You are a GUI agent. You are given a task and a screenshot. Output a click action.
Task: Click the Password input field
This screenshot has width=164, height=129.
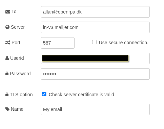pyautogui.click(x=95, y=74)
